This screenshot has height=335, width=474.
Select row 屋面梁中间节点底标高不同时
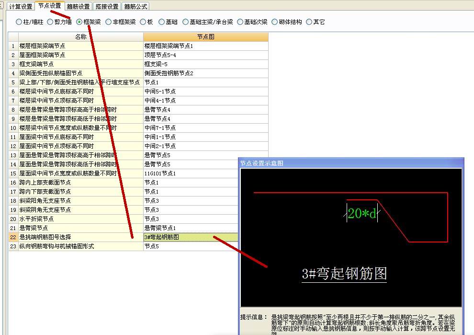tap(81, 137)
